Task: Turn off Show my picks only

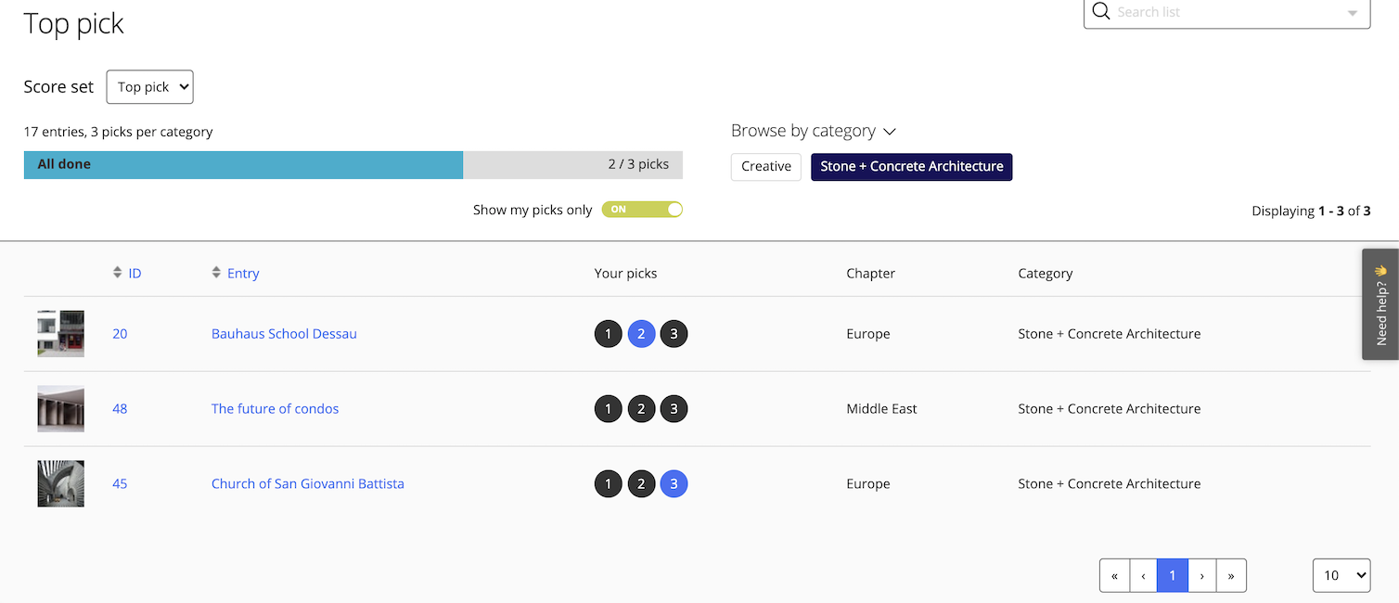Action: 642,210
